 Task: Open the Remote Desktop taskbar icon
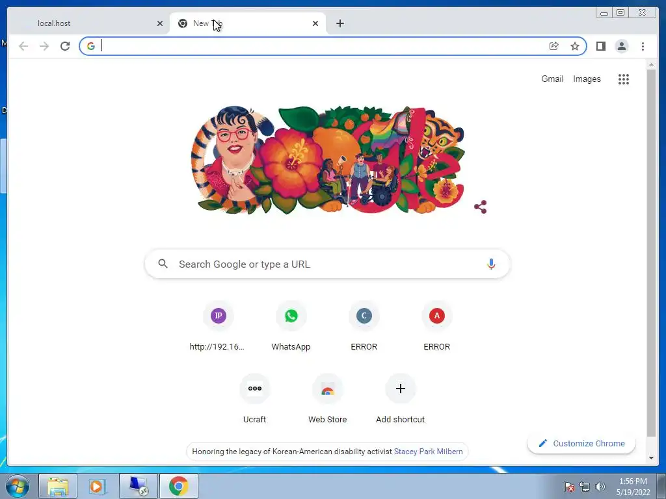[x=139, y=486]
